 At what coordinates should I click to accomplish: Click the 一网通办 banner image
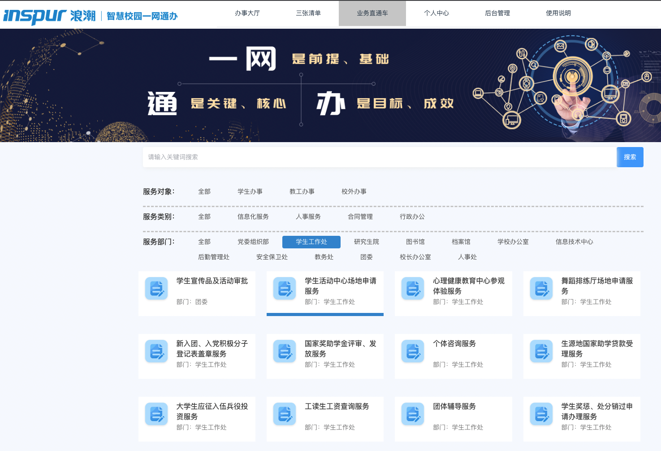[330, 85]
